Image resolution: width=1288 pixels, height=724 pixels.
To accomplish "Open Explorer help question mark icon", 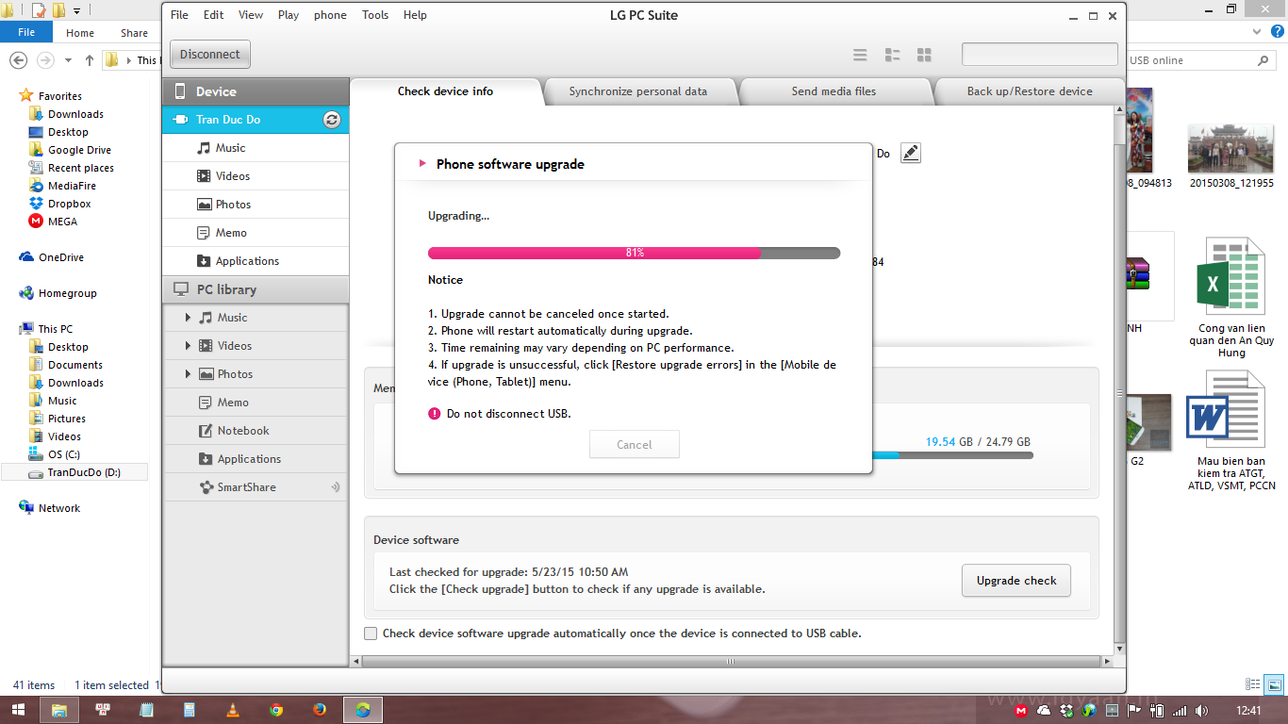I will pos(1276,32).
